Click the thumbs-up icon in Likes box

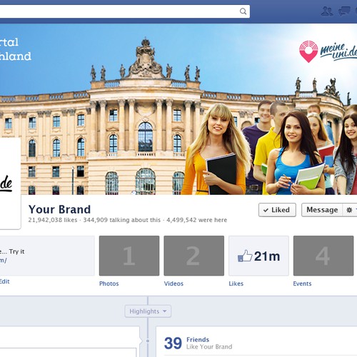coord(245,256)
